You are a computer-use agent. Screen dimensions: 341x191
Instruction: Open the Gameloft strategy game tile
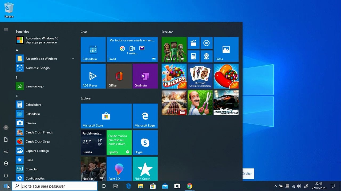coord(174,103)
